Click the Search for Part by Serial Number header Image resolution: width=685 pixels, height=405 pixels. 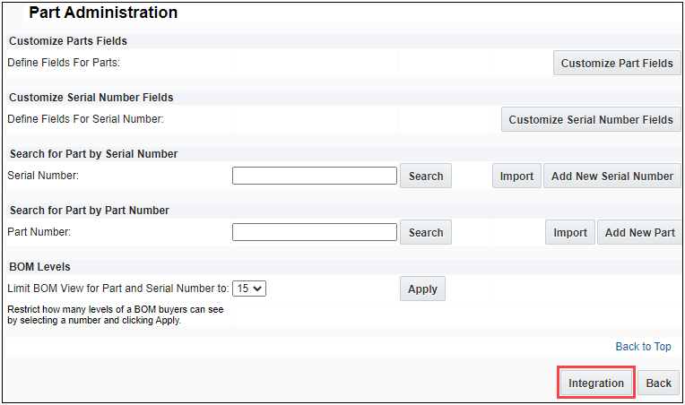[x=93, y=154]
